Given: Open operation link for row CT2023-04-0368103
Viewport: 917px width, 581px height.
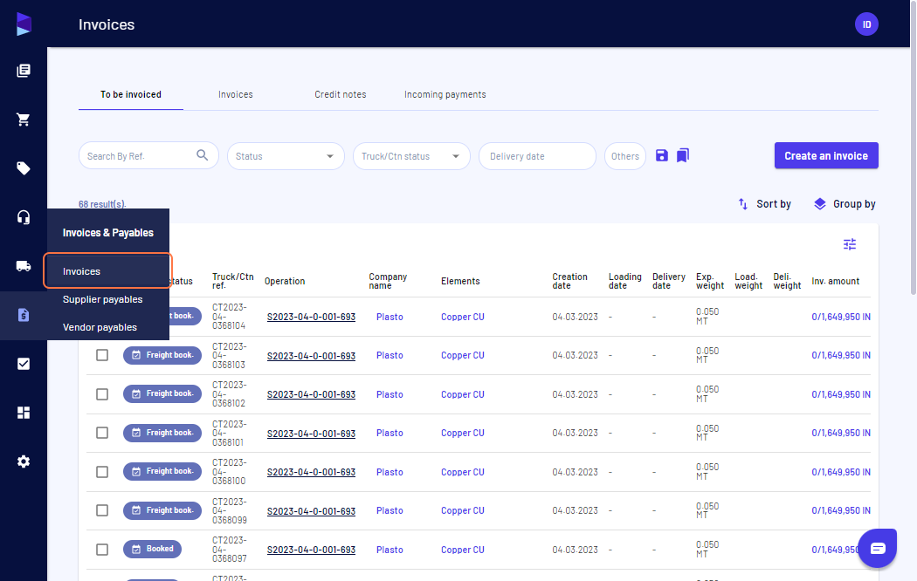Looking at the screenshot, I should pos(311,356).
